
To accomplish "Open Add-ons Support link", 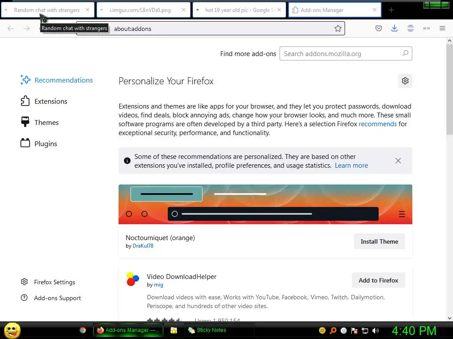I will (51, 298).
